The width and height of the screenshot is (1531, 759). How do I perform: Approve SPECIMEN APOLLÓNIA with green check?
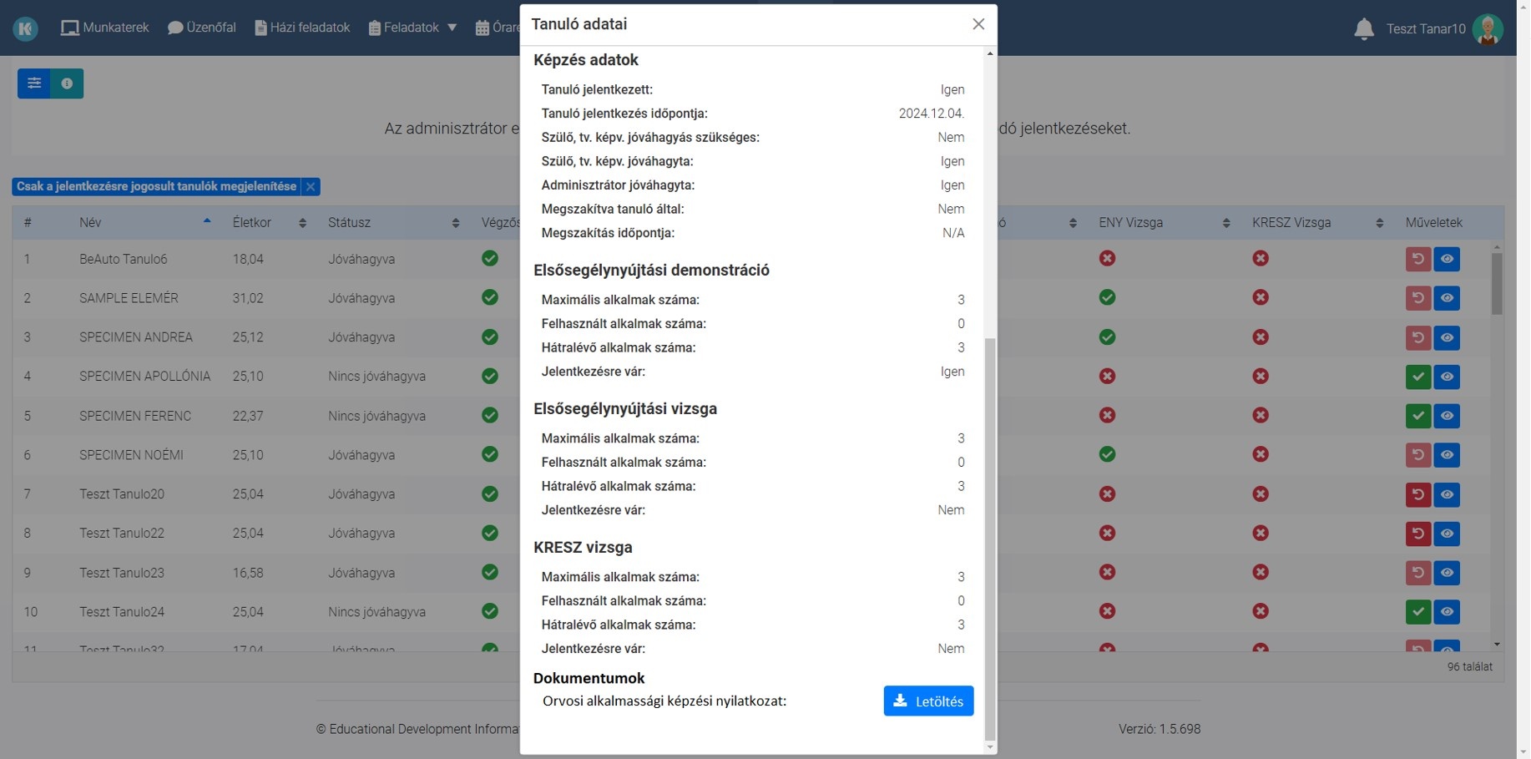point(1418,377)
